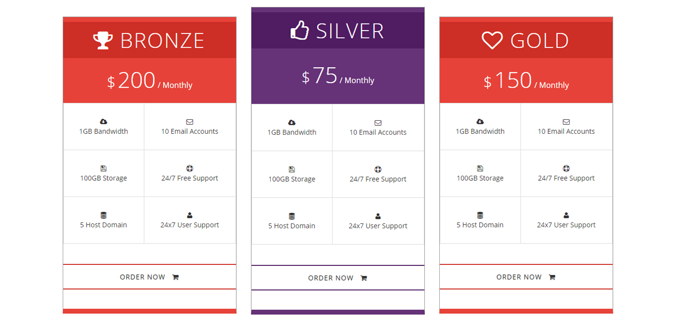Click 5 Host Domain in Gold plan

click(480, 225)
